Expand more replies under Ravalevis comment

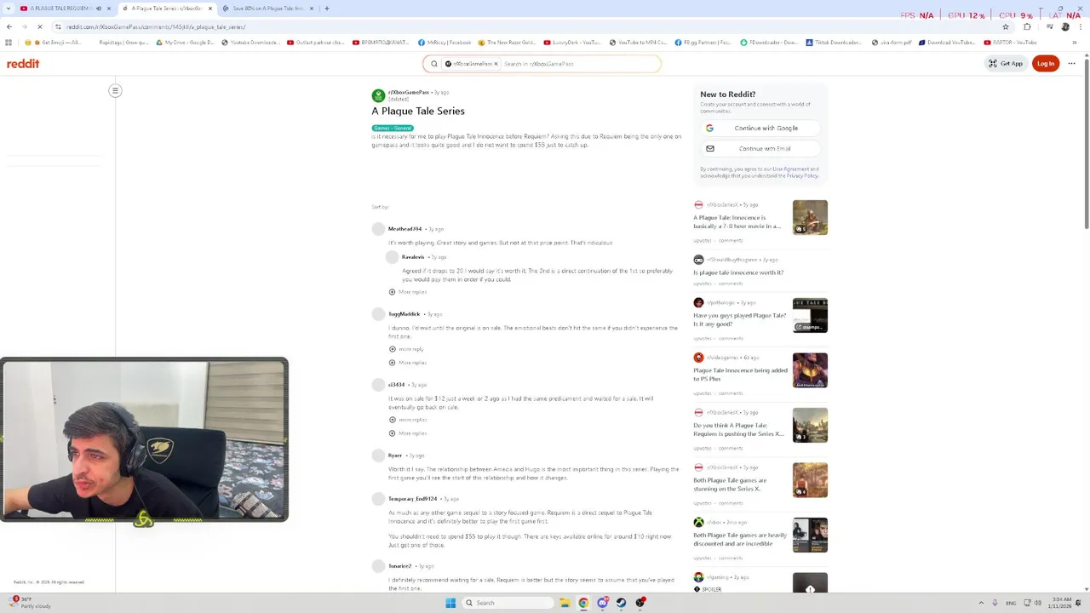click(407, 292)
